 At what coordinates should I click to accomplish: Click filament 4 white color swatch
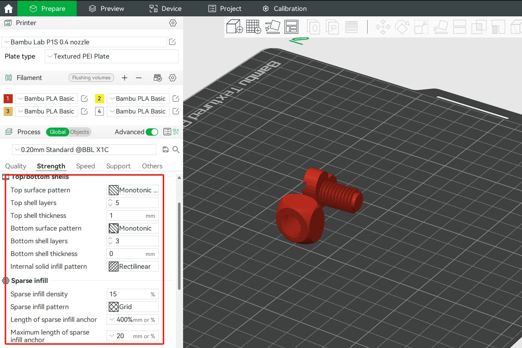click(x=100, y=111)
